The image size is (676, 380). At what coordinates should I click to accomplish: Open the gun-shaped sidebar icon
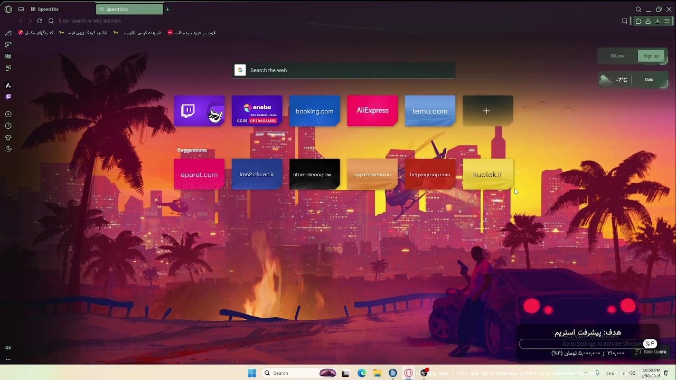tap(8, 45)
